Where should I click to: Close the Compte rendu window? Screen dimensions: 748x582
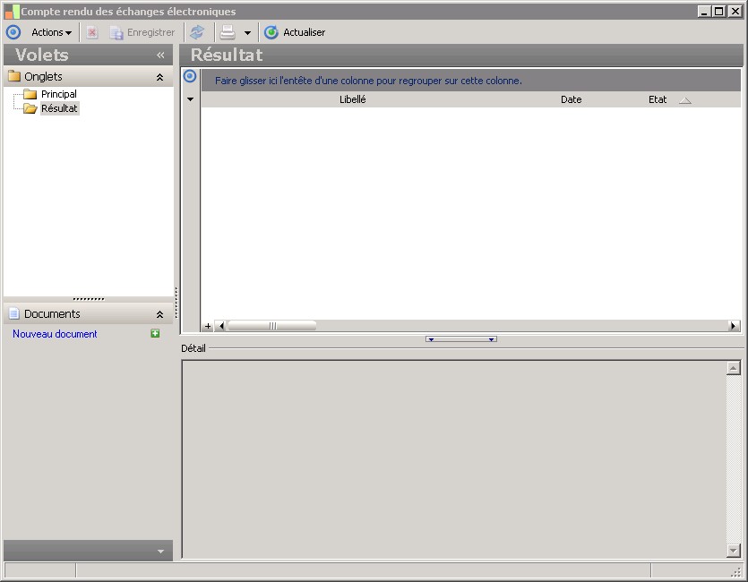(x=735, y=12)
